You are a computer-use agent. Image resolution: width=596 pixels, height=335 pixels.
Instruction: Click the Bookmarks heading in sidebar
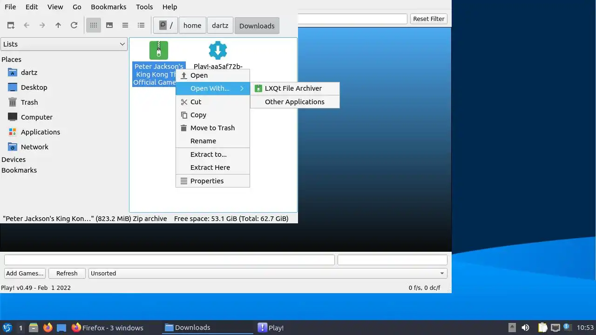(x=19, y=170)
